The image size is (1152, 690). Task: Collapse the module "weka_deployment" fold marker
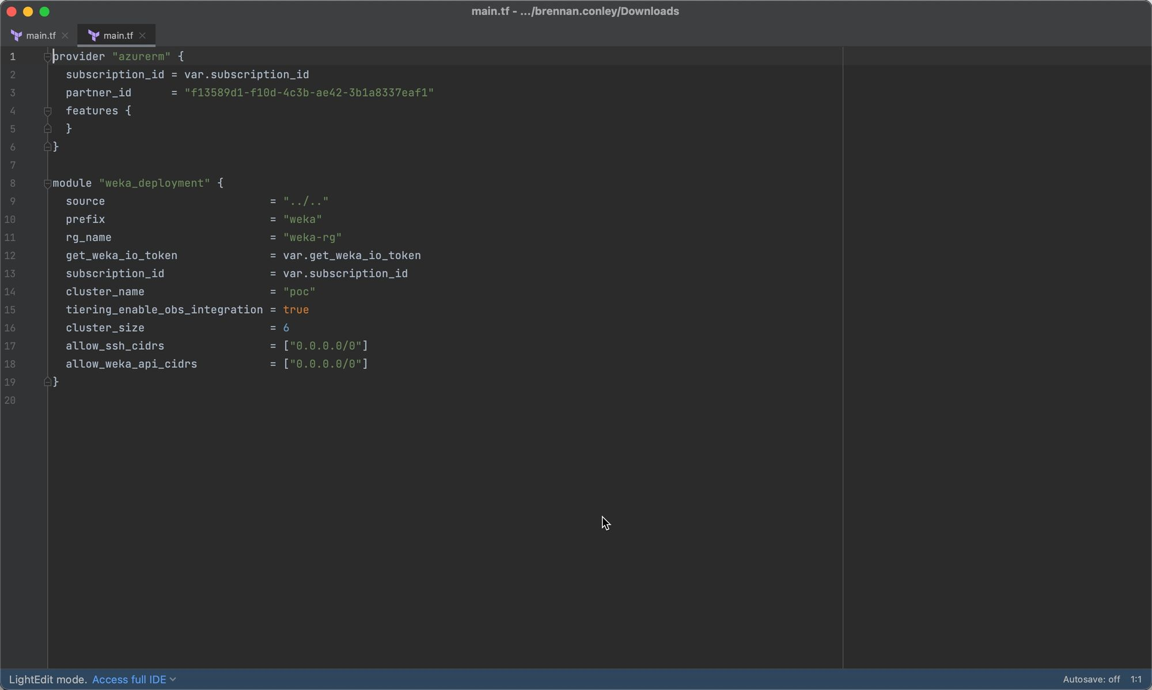(x=48, y=184)
